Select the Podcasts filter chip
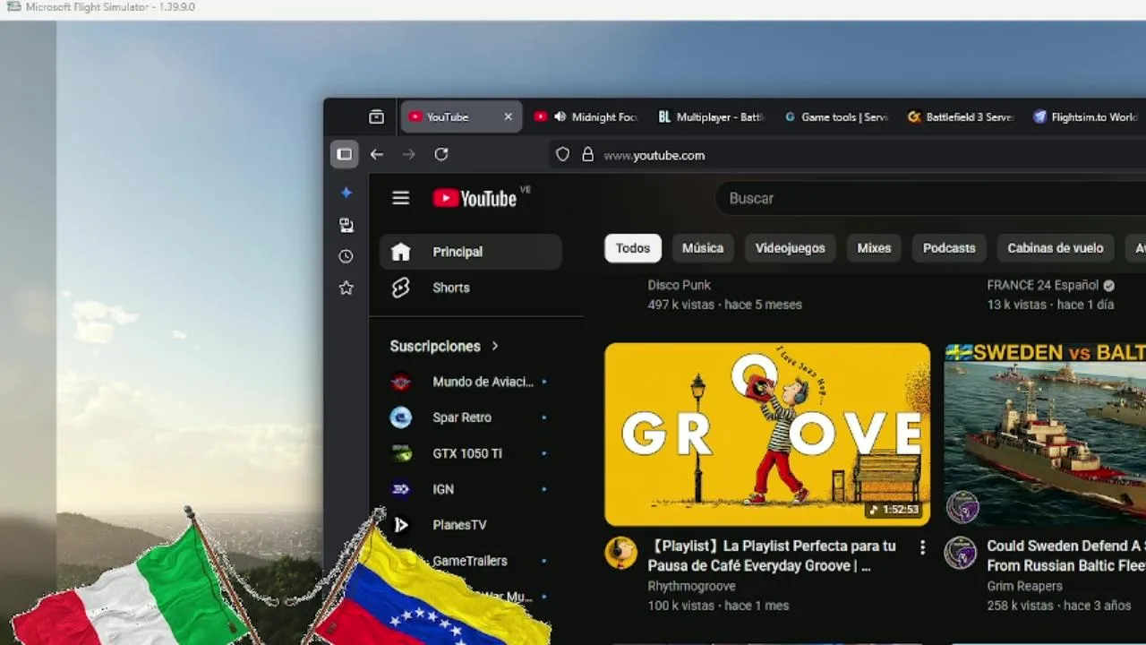Screen dimensions: 1146x645 point(949,248)
